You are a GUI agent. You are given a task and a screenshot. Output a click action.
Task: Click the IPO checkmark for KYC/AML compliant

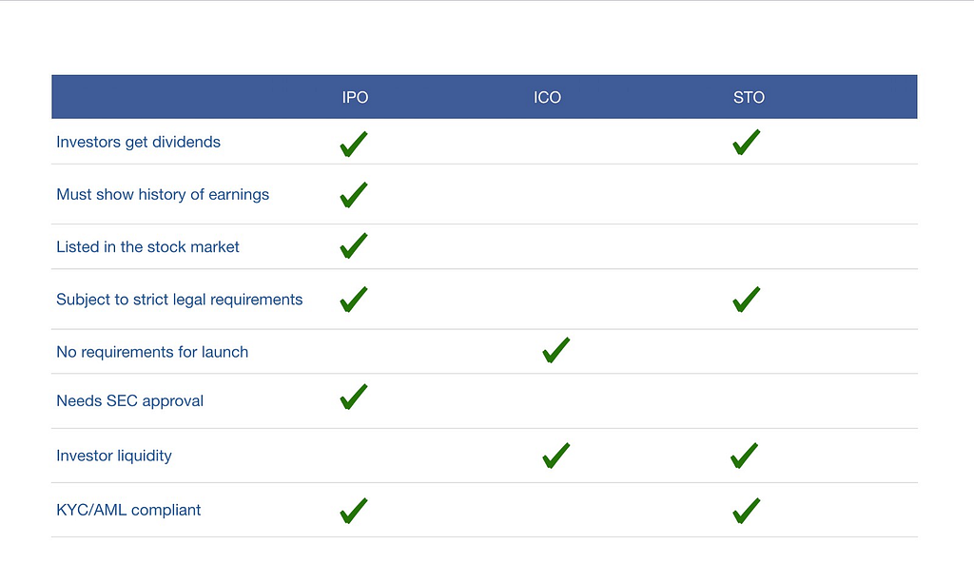(354, 511)
